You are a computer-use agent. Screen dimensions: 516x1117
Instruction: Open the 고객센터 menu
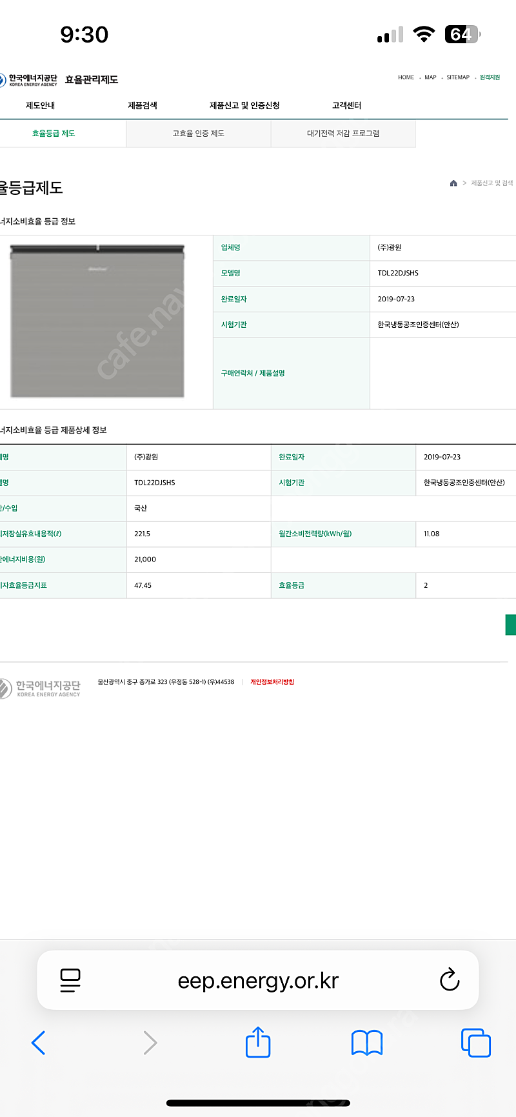346,105
